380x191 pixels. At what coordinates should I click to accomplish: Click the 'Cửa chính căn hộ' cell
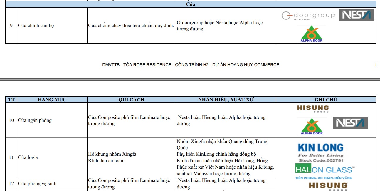(52, 26)
